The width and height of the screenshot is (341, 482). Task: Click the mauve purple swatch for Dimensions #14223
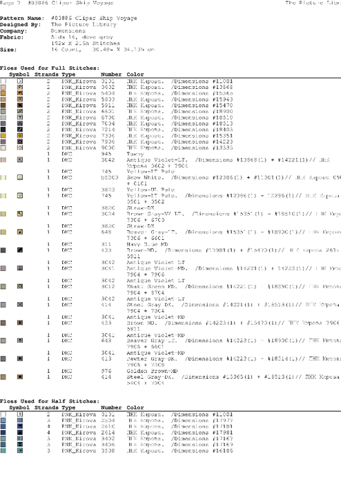point(3,141)
